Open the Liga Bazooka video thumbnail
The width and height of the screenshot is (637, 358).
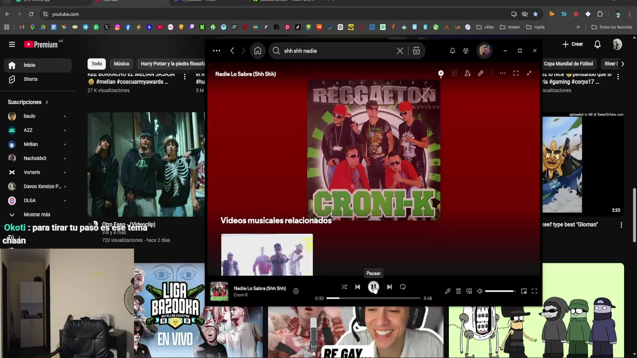[x=198, y=310]
